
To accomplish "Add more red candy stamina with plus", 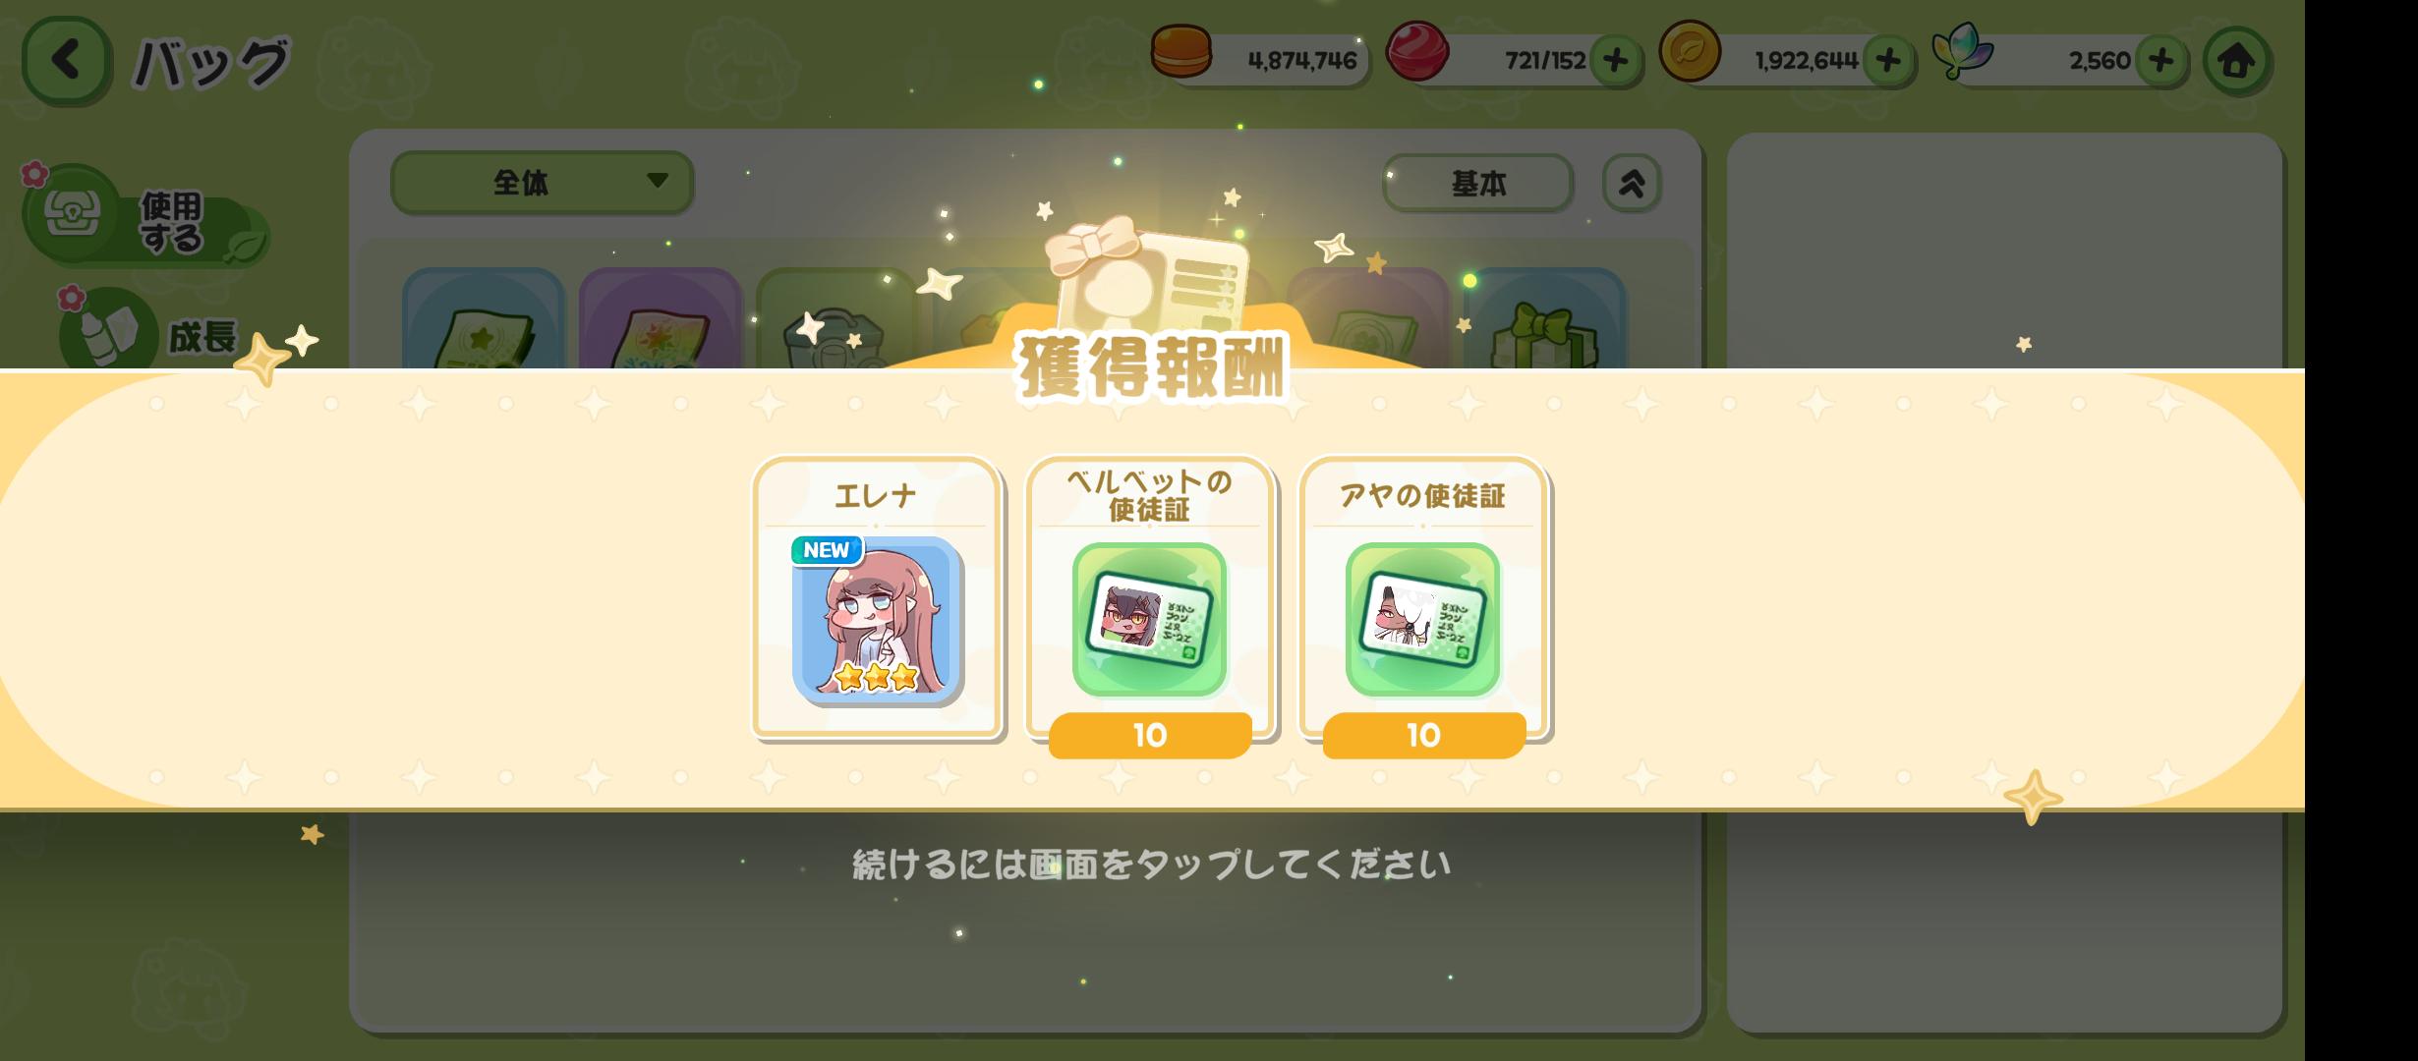I will pos(1615,61).
